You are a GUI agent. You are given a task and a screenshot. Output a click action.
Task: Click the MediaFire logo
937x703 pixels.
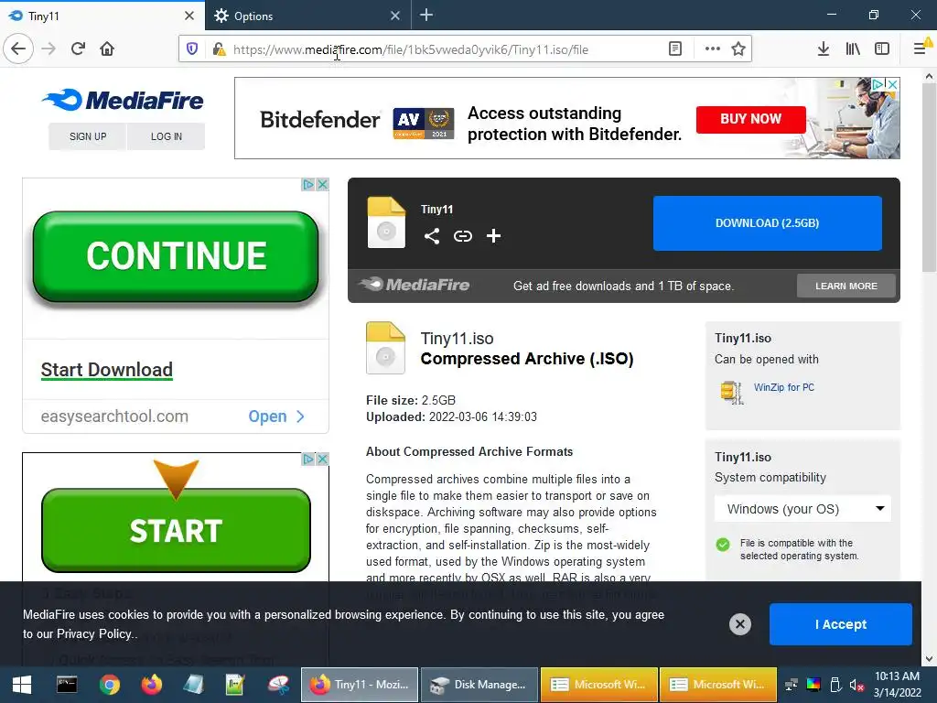click(x=123, y=101)
